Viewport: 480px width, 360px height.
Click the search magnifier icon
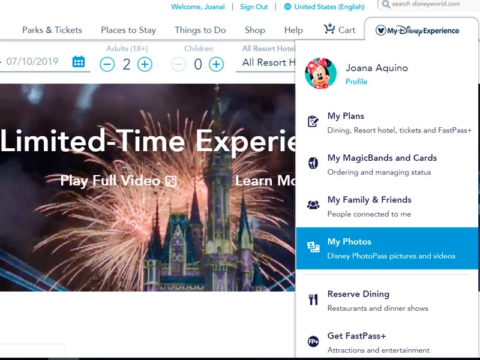(x=386, y=4)
